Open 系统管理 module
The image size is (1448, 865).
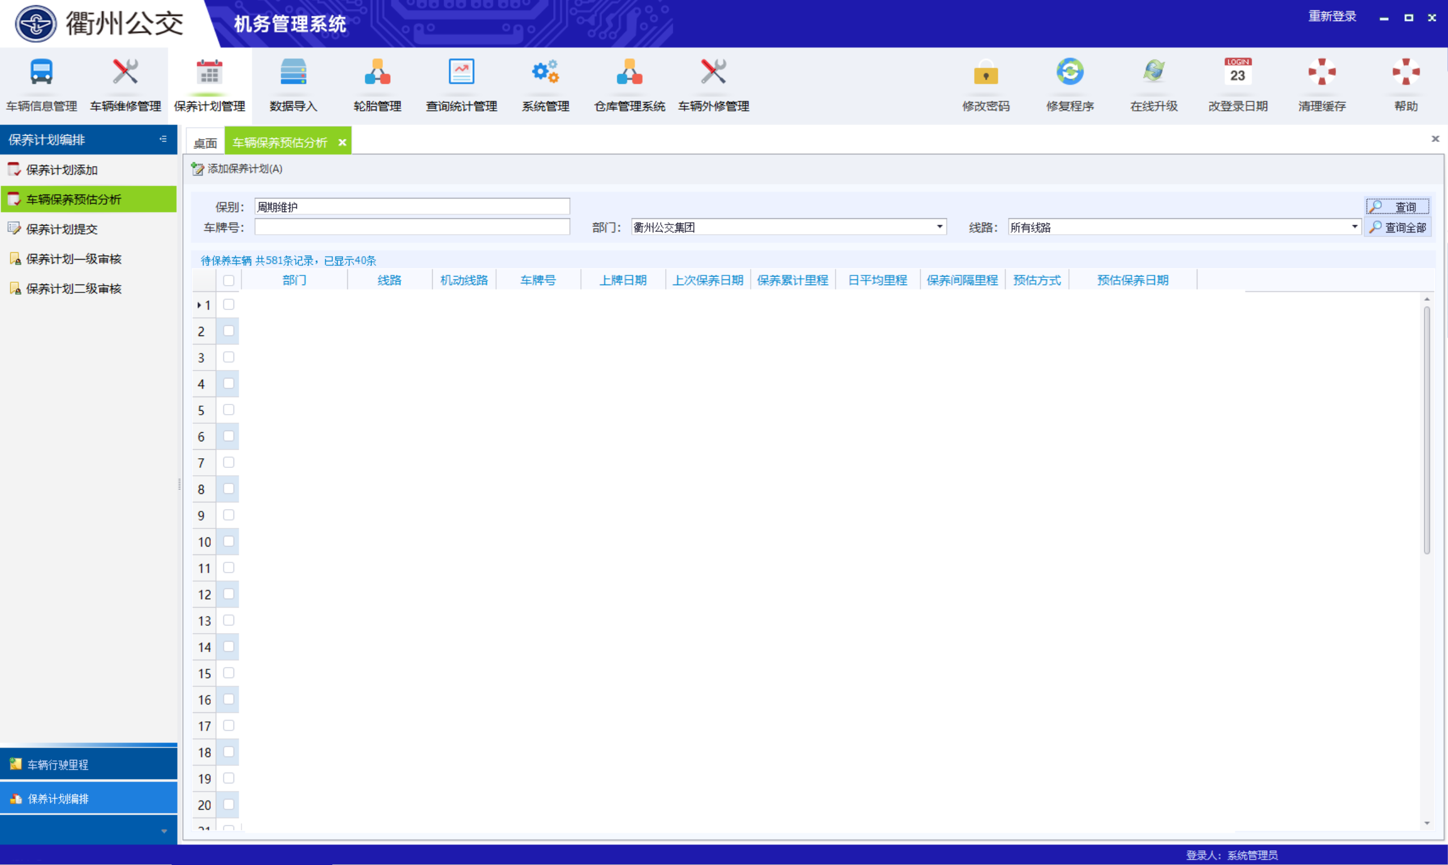[x=544, y=83]
